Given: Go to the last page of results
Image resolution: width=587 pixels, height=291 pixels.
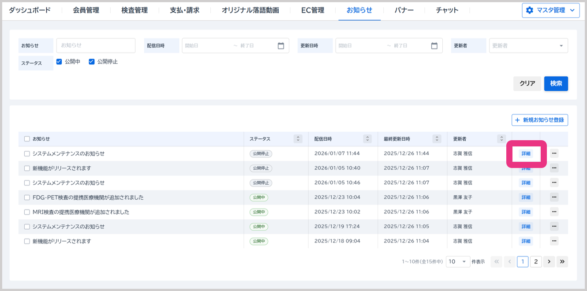Looking at the screenshot, I should point(562,261).
